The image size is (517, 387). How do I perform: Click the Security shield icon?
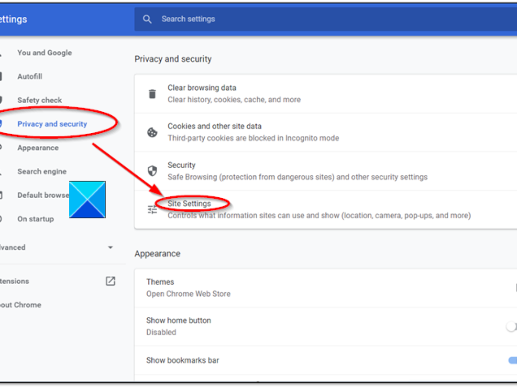click(152, 171)
